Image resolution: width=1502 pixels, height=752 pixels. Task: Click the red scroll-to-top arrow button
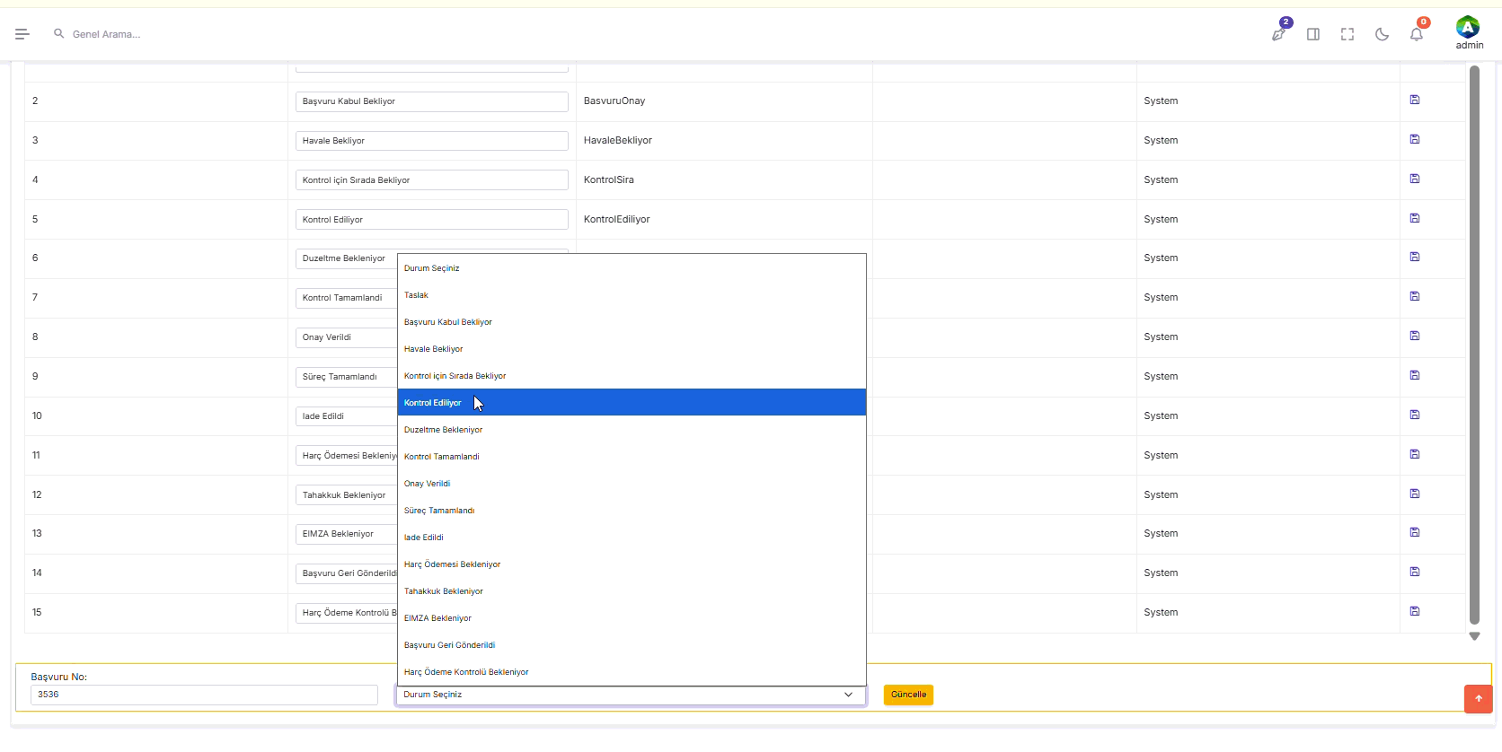pos(1479,699)
